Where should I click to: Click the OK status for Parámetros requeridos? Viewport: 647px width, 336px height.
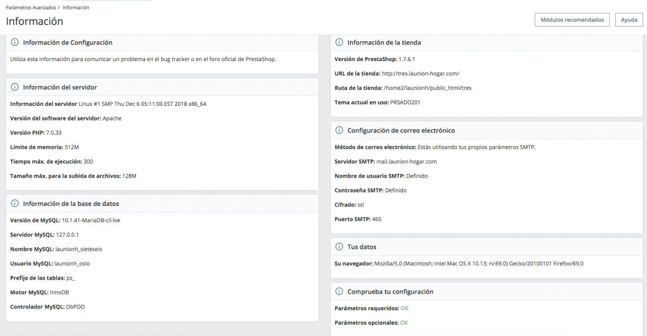pos(405,308)
